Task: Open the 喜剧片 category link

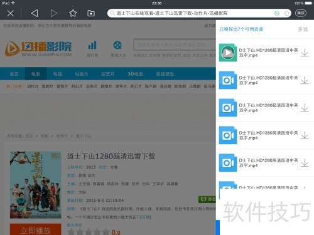Action: pos(47,86)
